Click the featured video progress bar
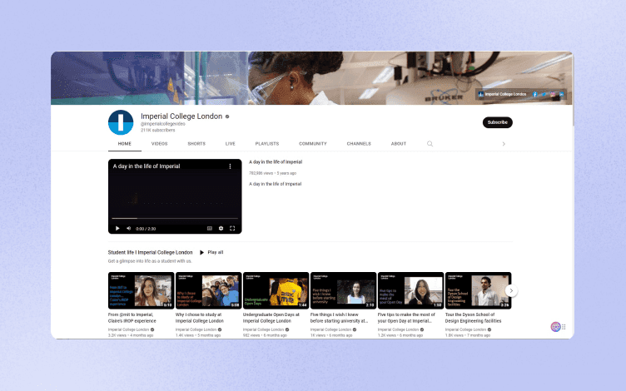 [x=175, y=218]
